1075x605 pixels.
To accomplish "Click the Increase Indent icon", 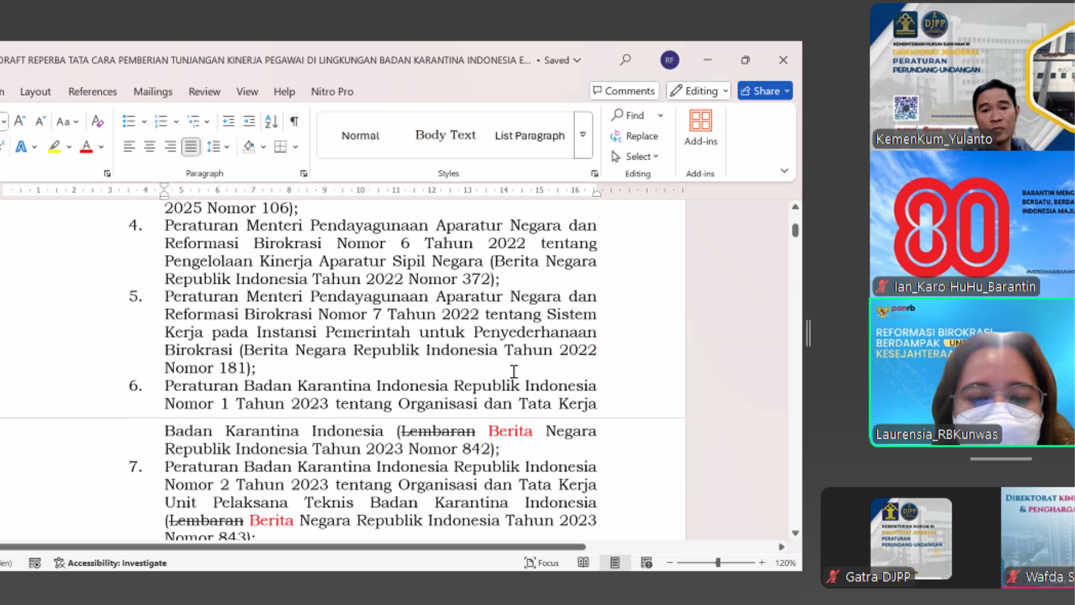I will point(249,121).
